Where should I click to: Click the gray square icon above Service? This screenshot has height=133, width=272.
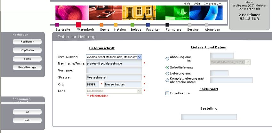tap(190, 25)
